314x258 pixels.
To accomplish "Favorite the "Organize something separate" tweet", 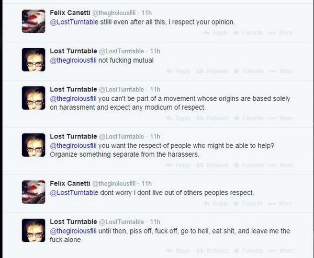I will pos(249,165).
